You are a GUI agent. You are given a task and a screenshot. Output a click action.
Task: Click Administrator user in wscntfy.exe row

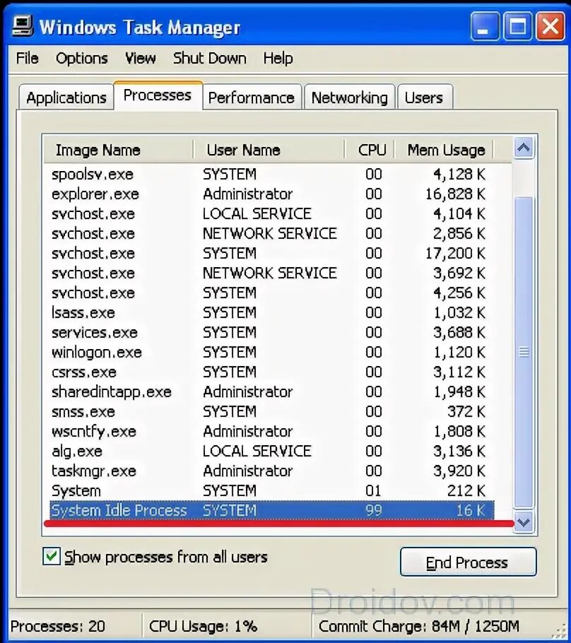click(248, 431)
